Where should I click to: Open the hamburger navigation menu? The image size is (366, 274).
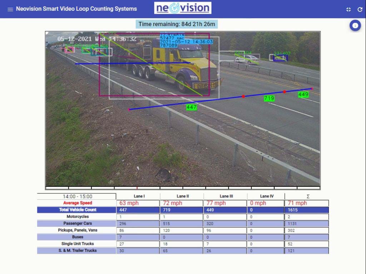click(x=10, y=9)
